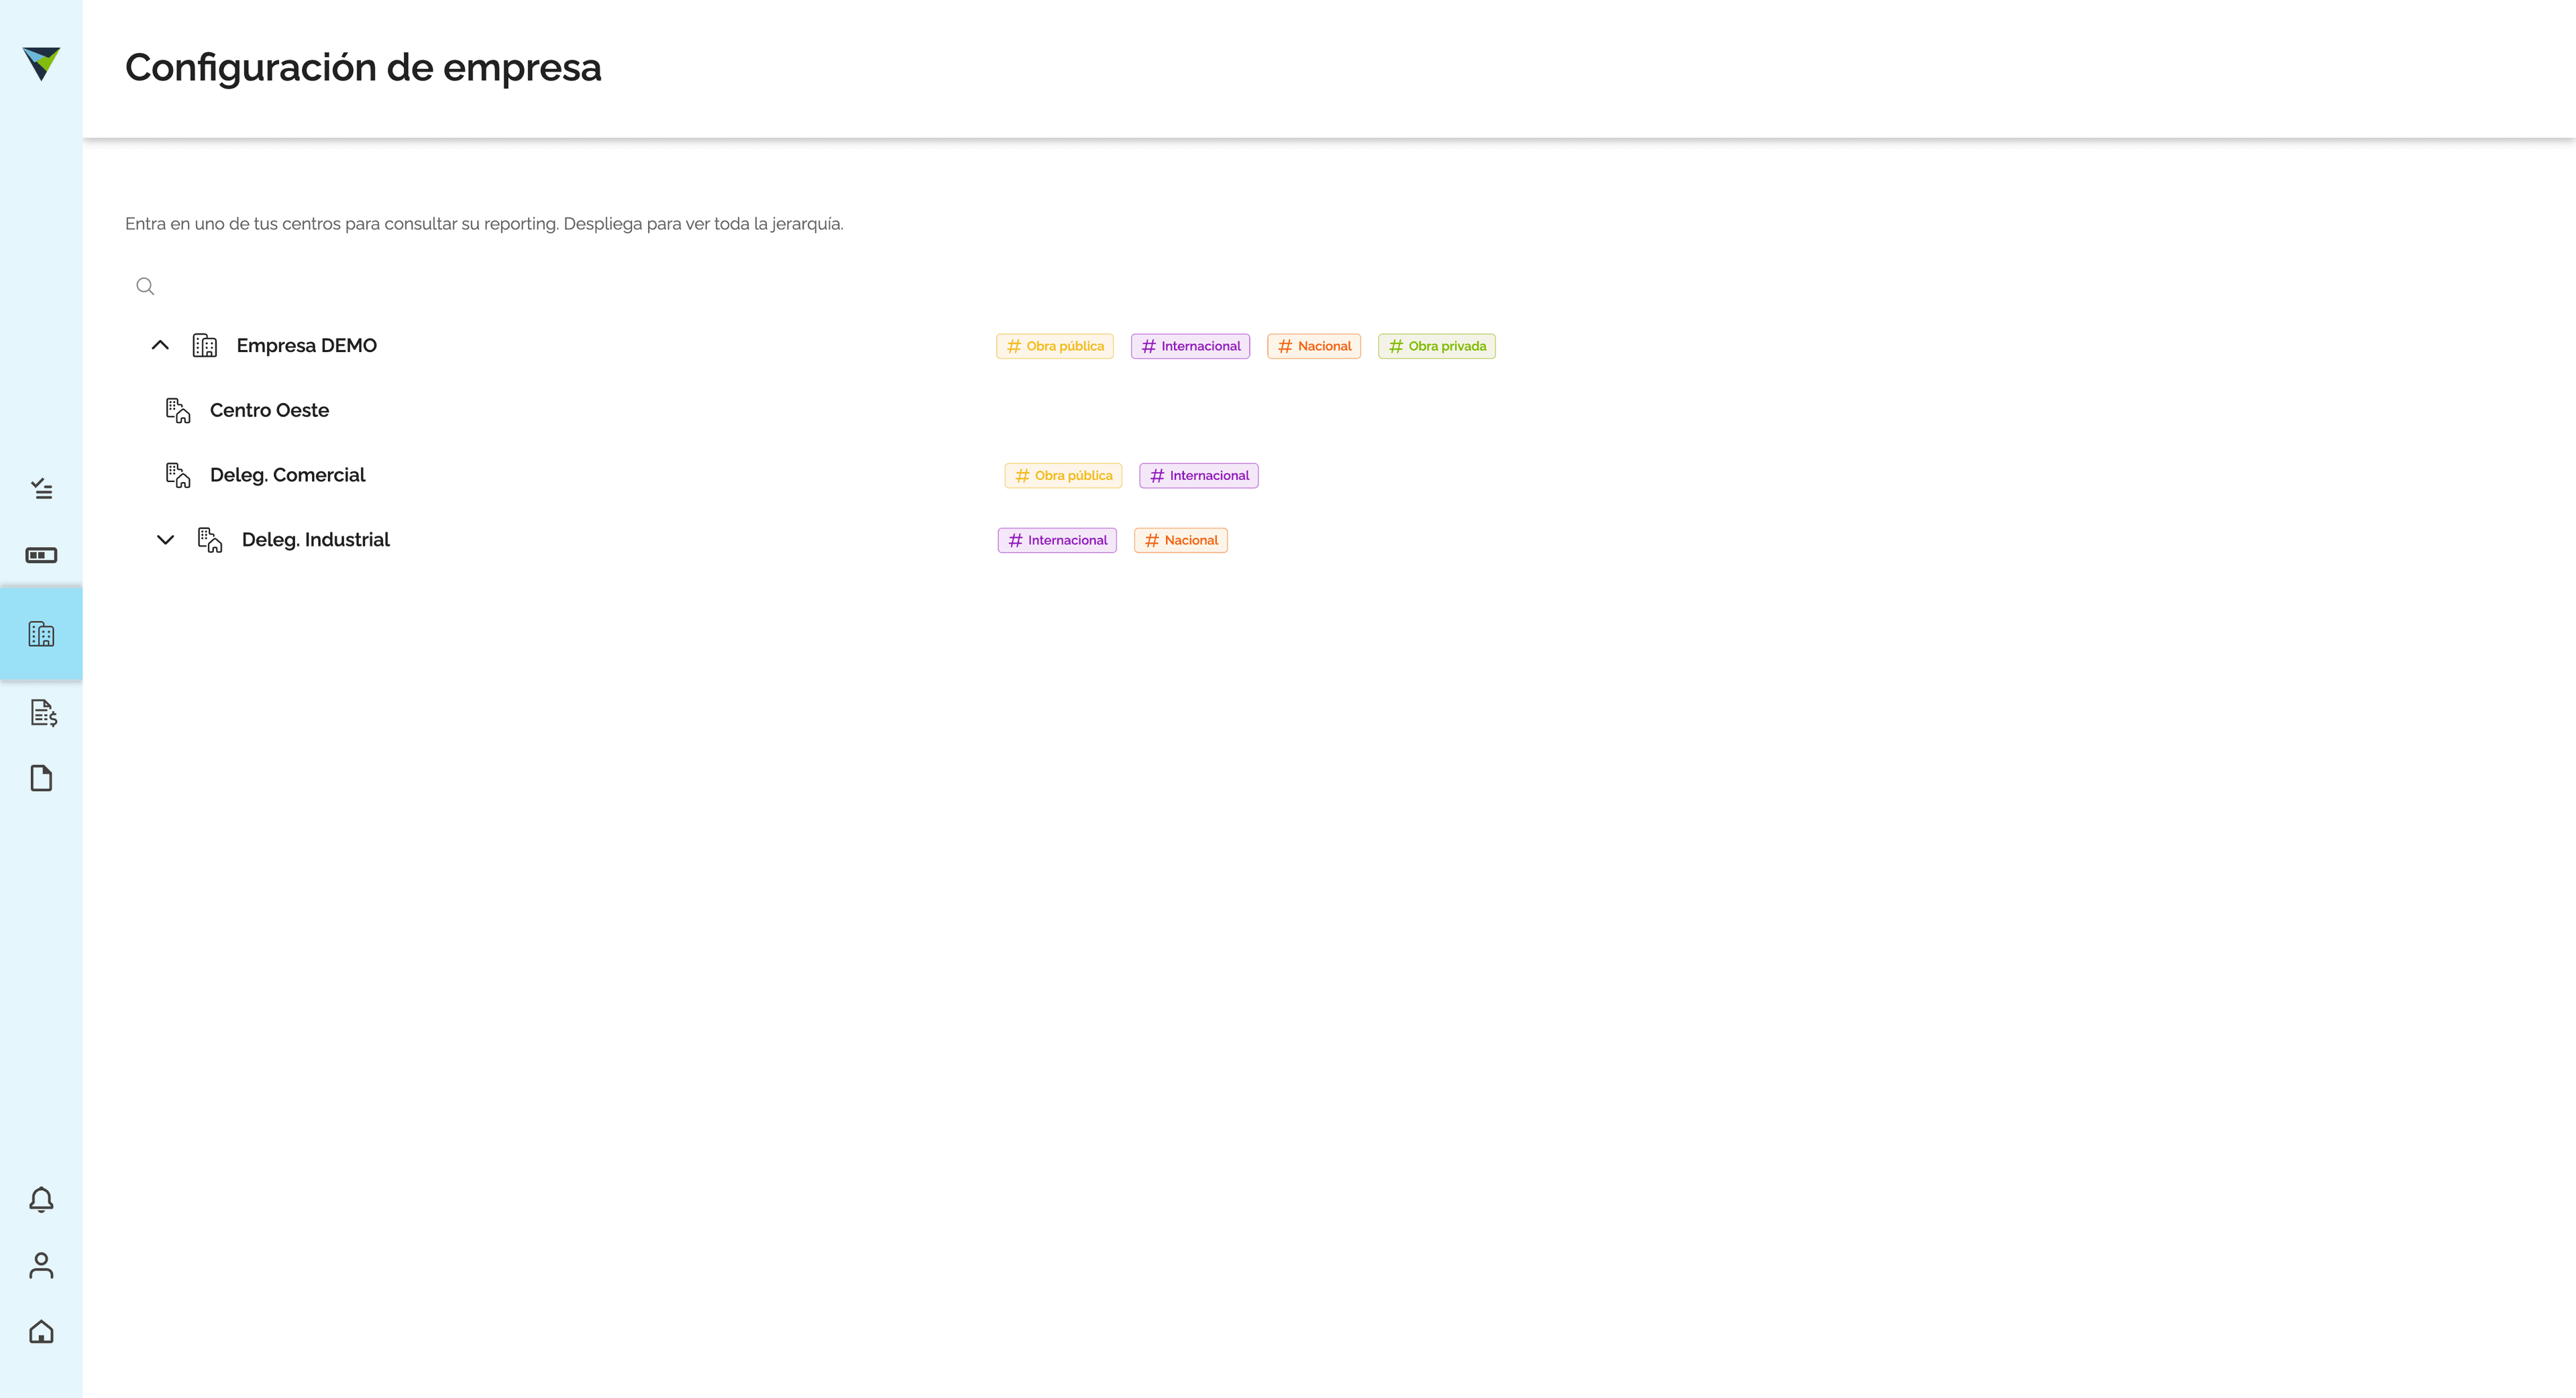Click Obra pública tag on Deleg. Comercial
Viewport: 2576px width, 1398px height.
(1063, 475)
